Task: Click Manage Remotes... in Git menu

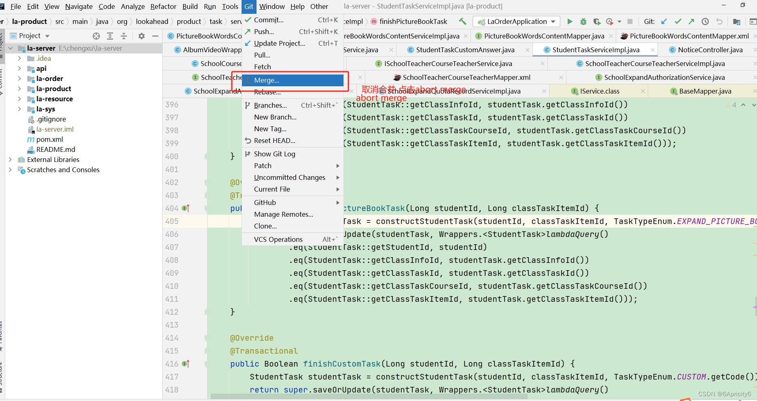Action: click(293, 214)
